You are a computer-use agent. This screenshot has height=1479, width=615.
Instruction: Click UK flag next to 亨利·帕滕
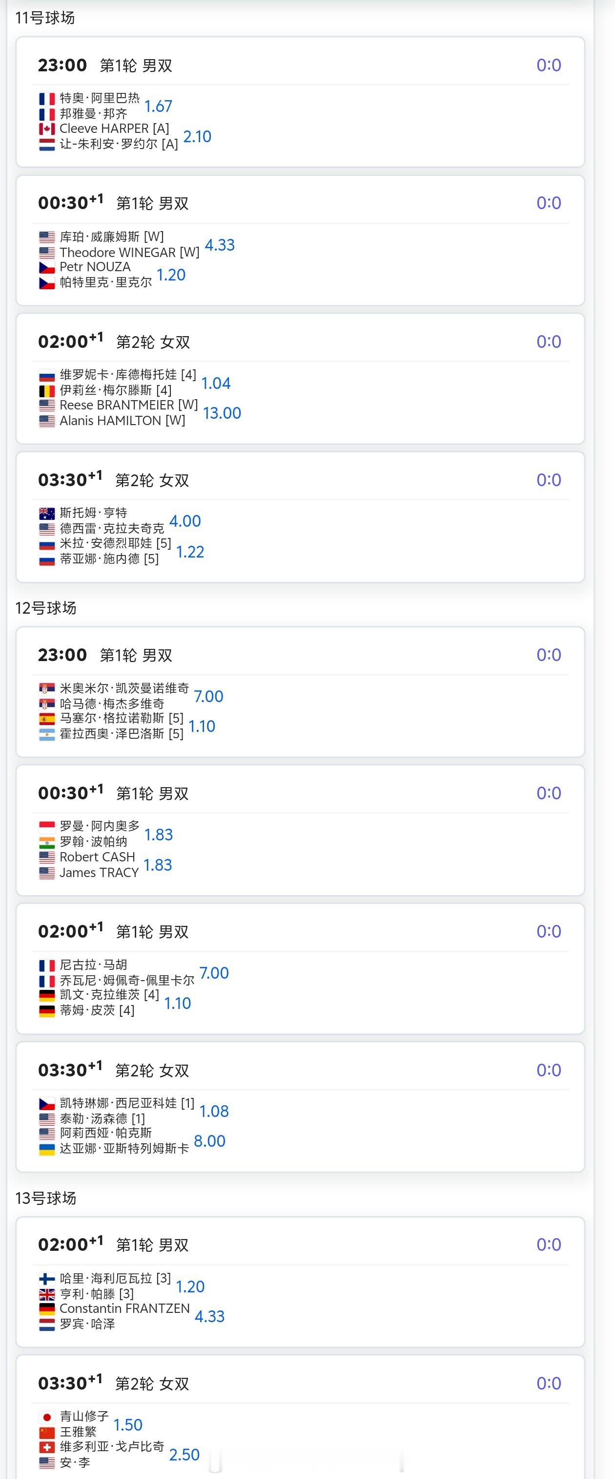tap(47, 1295)
